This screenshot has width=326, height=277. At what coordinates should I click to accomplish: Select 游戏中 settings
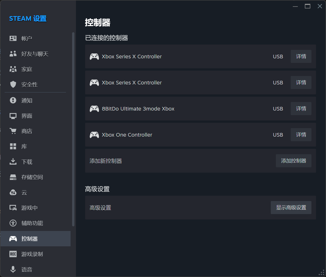point(36,208)
